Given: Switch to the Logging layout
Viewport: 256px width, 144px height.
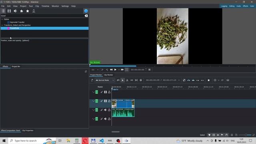Looking at the screenshot, I should pos(224,6).
